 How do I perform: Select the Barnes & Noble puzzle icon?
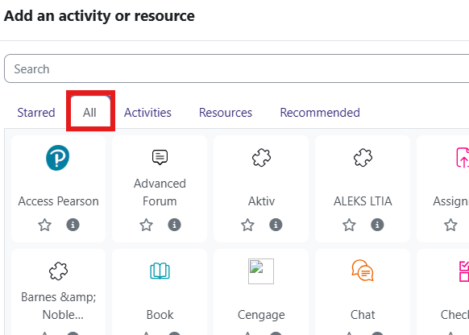[x=58, y=271]
